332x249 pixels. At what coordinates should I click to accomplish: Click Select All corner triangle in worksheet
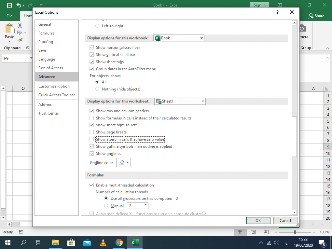pos(326,89)
